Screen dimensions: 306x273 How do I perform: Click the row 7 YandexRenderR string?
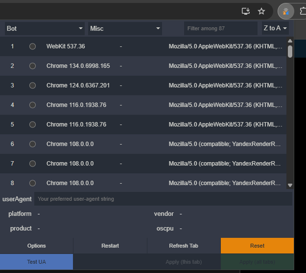225,164
